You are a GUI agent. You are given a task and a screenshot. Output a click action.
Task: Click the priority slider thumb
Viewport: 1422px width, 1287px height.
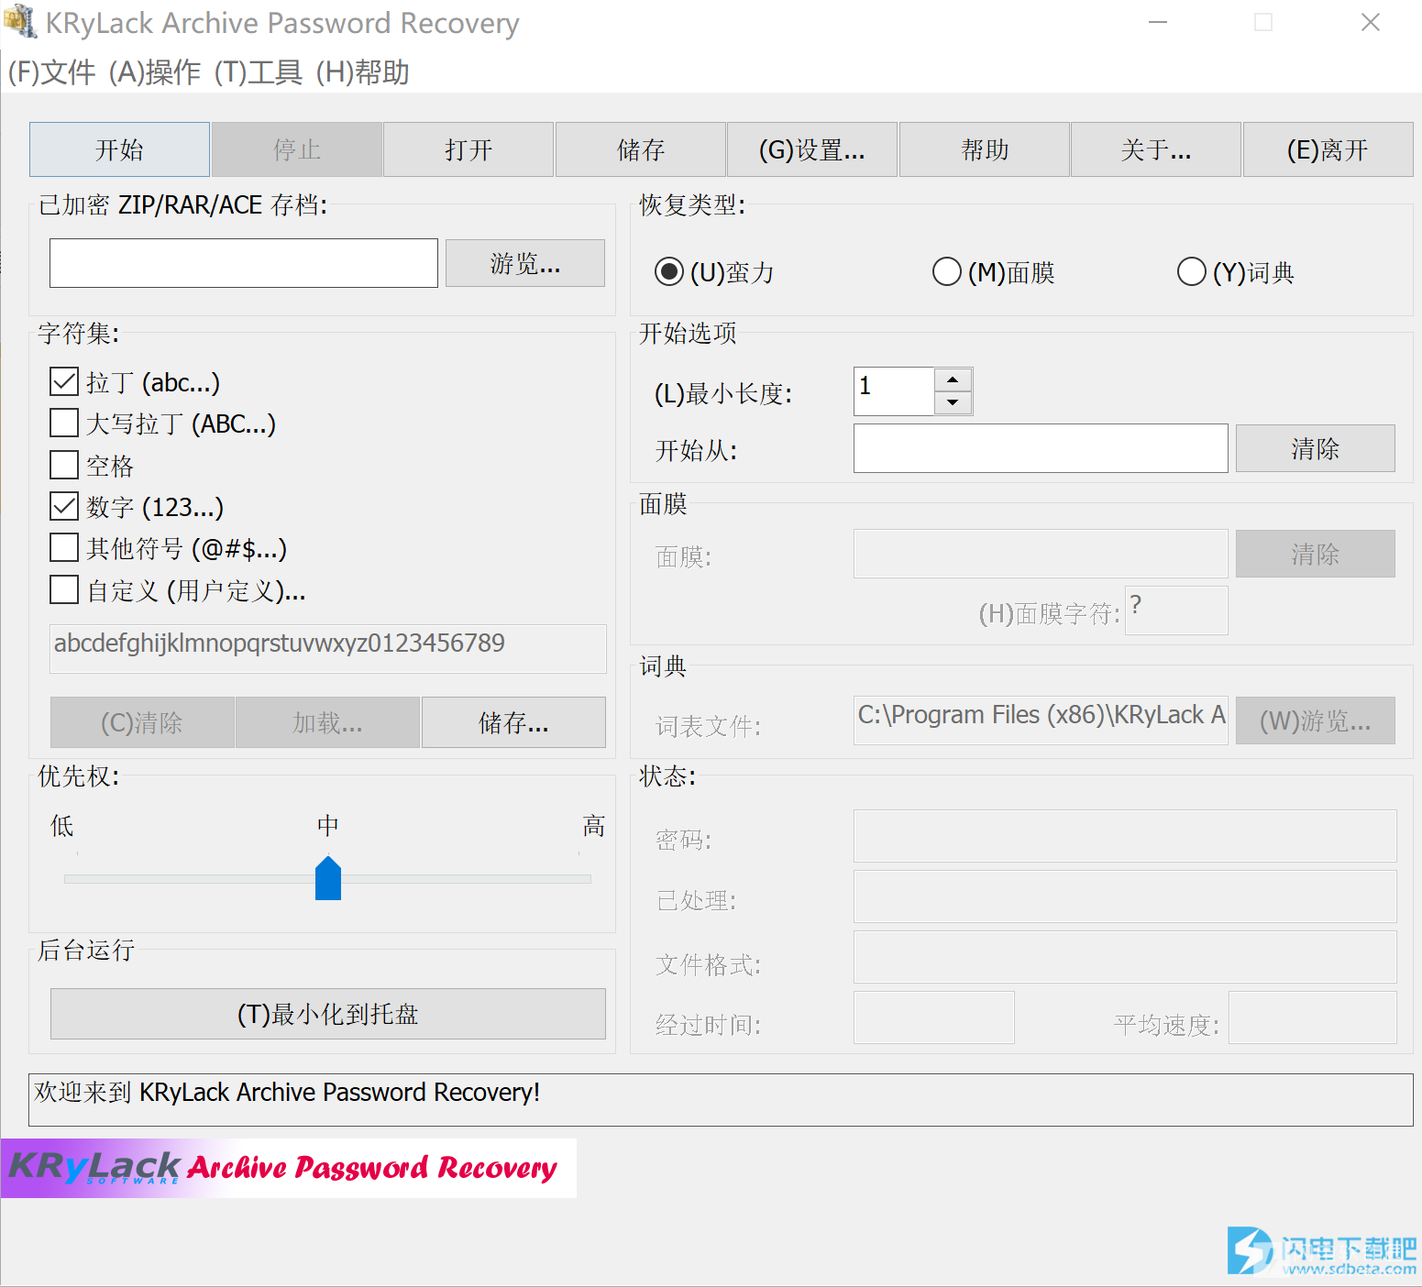pyautogui.click(x=328, y=878)
